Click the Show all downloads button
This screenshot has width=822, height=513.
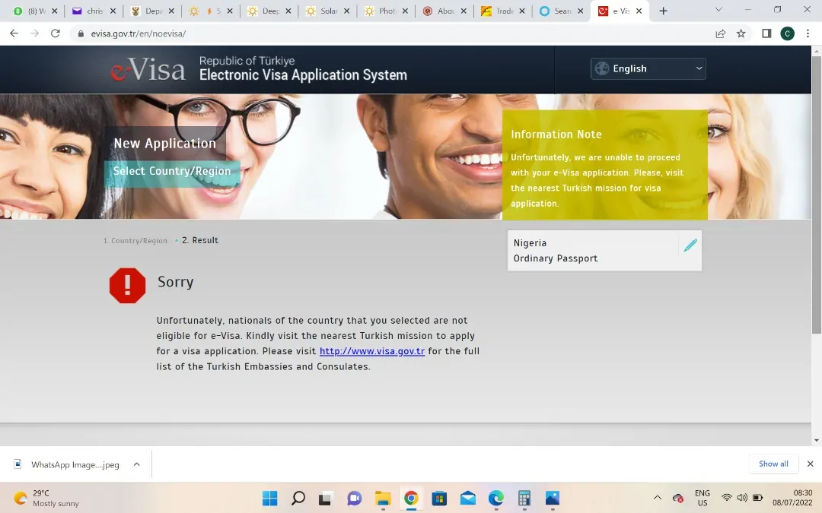773,464
